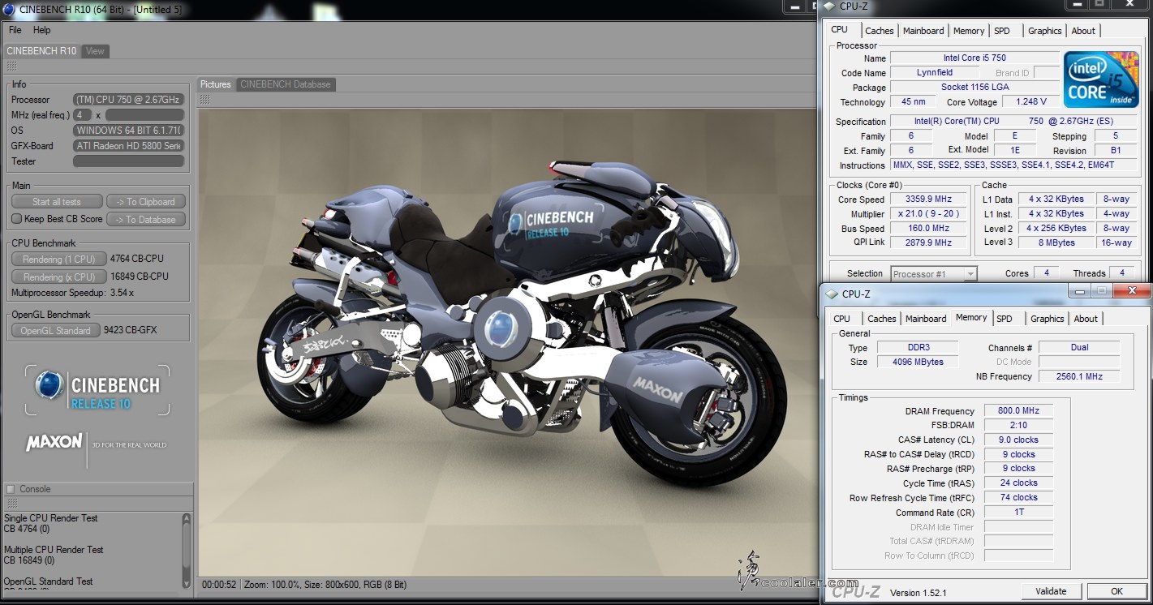Click the Core Speed 3359.9 MHz value
The width and height of the screenshot is (1153, 605).
coord(930,200)
